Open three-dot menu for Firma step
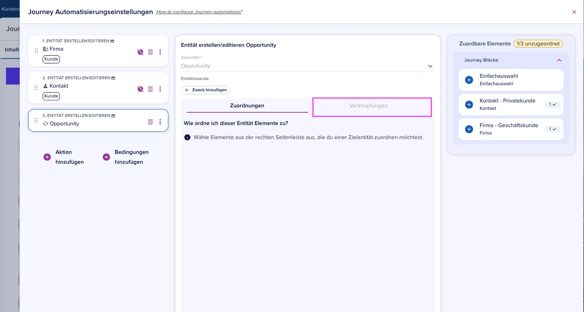 pos(160,52)
